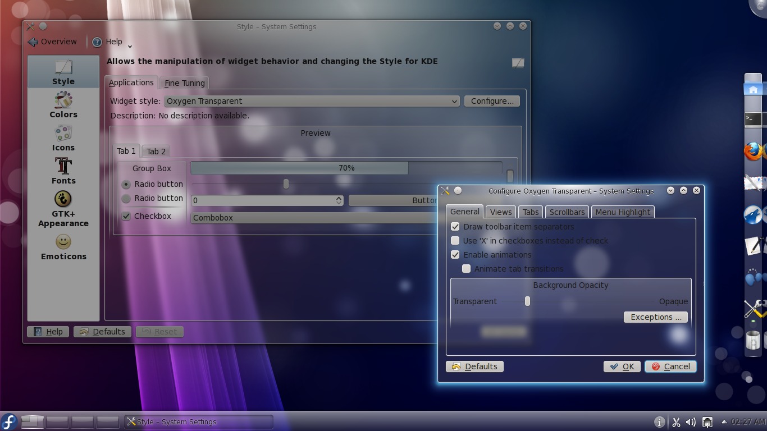The image size is (767, 431).
Task: Click the 70% preview progress bar
Action: (x=346, y=168)
